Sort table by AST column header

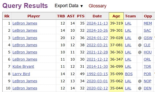tap(71, 16)
